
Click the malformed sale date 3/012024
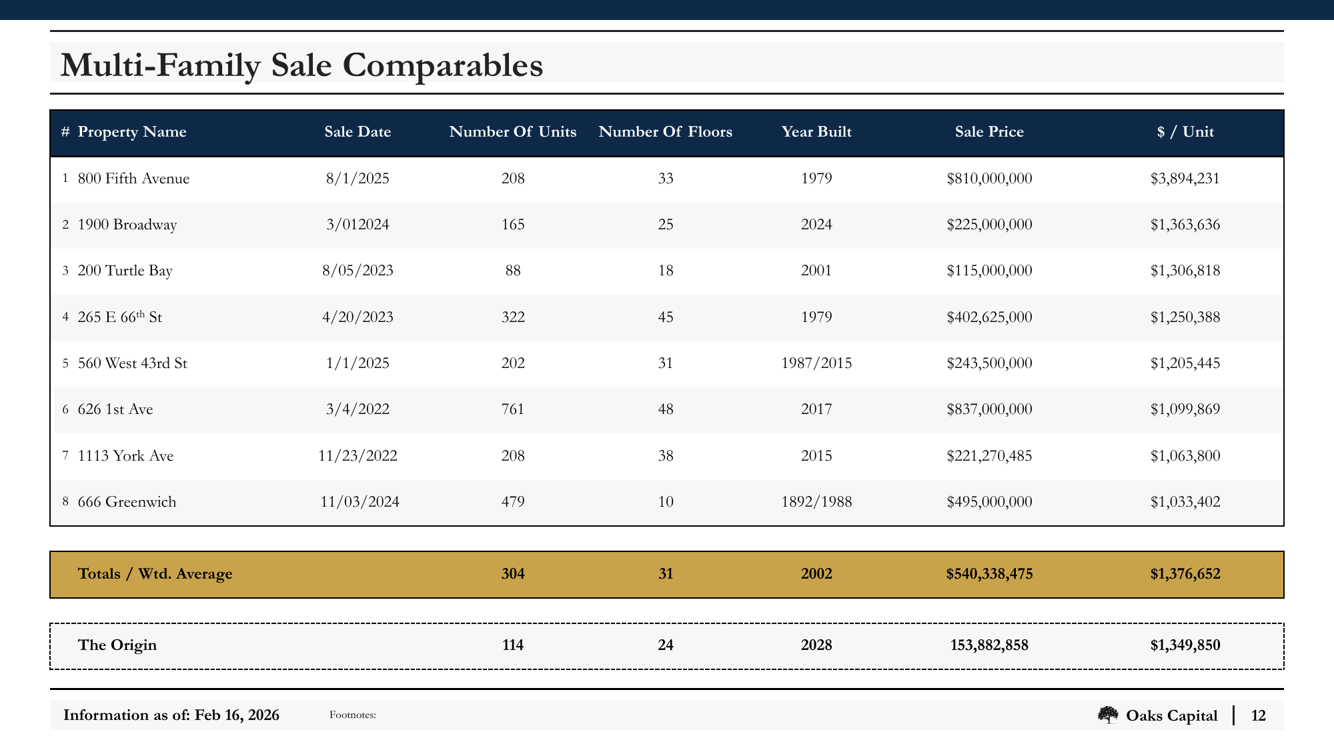[x=358, y=225]
